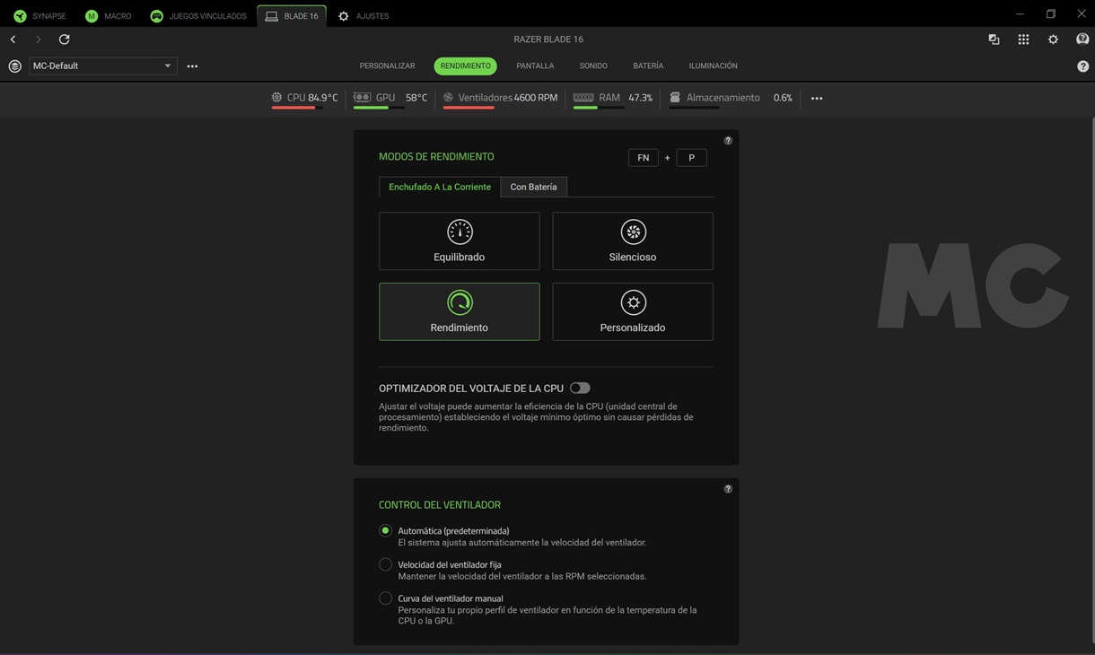The image size is (1095, 655).
Task: Click help icon in Modos de Rendimiento panel
Action: click(x=728, y=141)
